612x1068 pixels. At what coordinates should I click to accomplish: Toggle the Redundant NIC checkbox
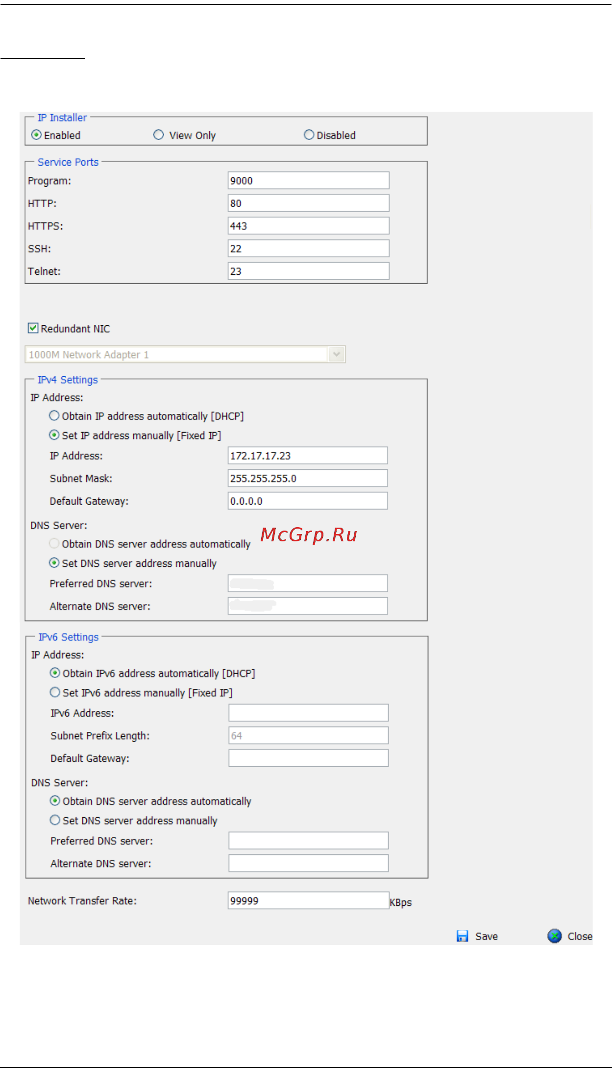[x=33, y=328]
